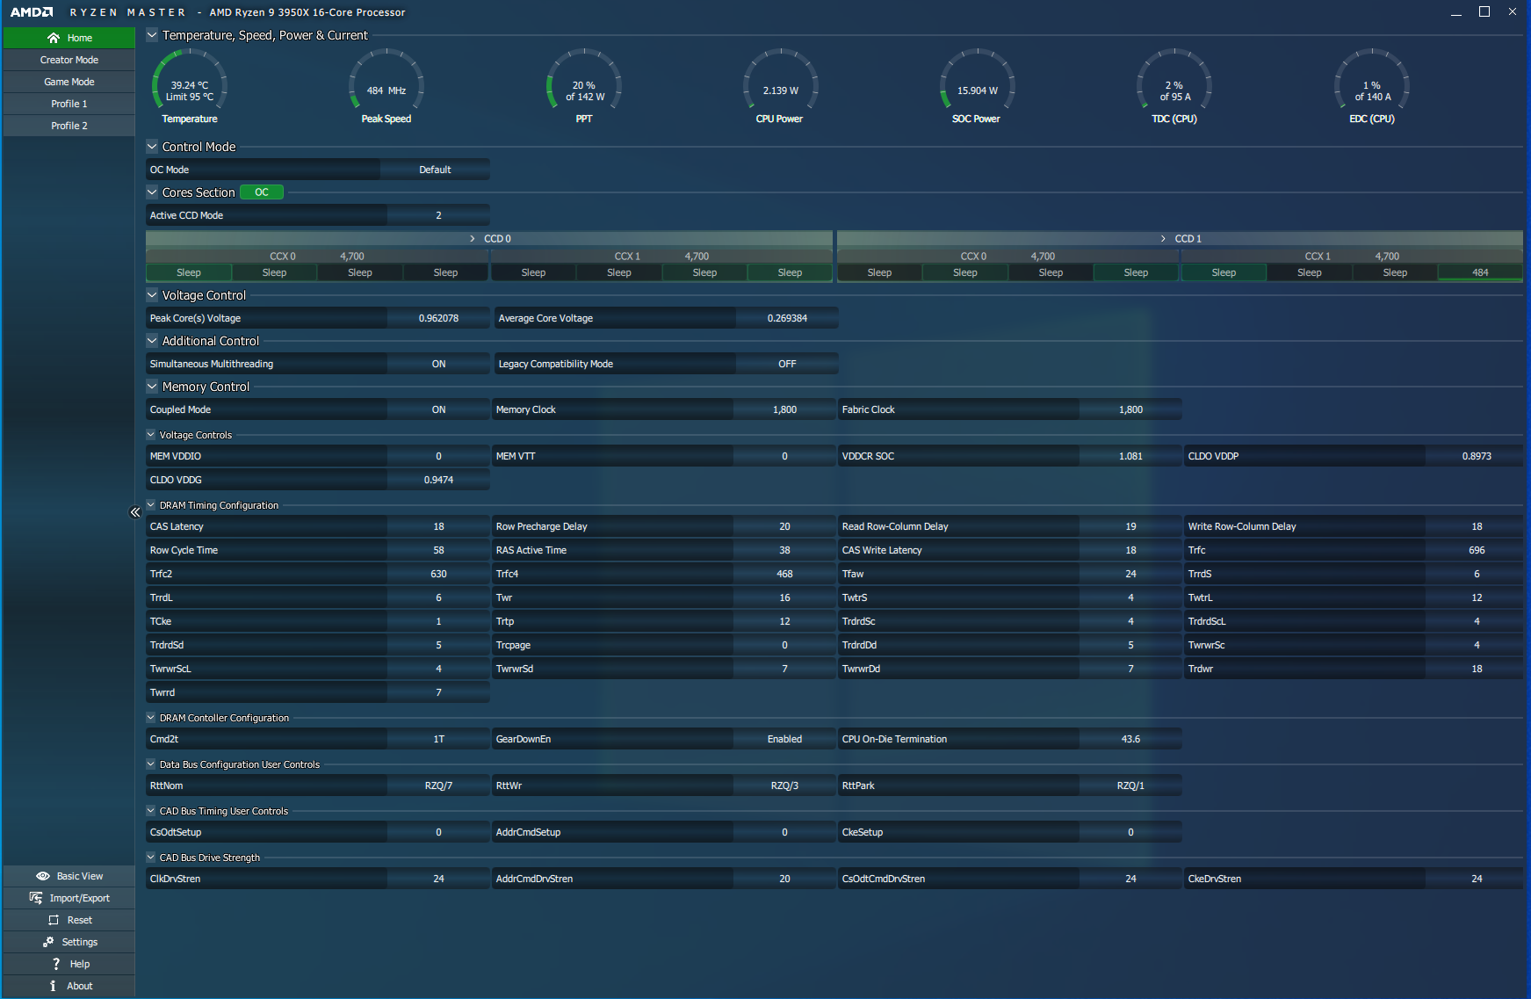Toggle Legacy Compatibility Mode OFF value

787,364
